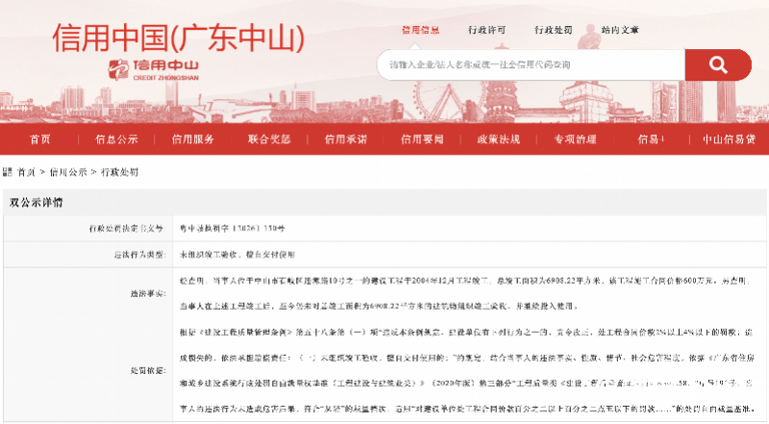Open the 政策法规 navigation item
Image resolution: width=769 pixels, height=424 pixels.
498,138
